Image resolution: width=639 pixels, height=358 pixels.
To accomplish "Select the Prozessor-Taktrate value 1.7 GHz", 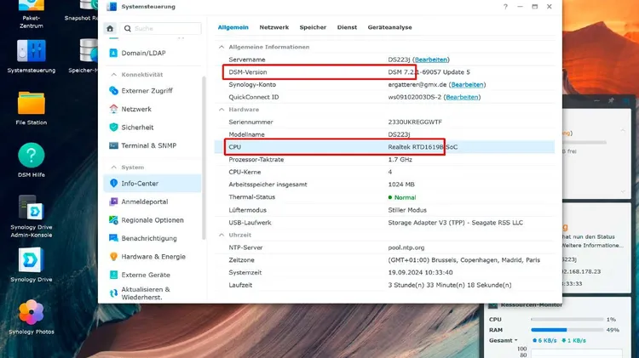I will pyautogui.click(x=400, y=160).
